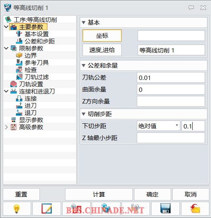Viewport: 211px width, 218px height.
Task: Select the 连接和进退刀 icon
Action: tap(14, 91)
